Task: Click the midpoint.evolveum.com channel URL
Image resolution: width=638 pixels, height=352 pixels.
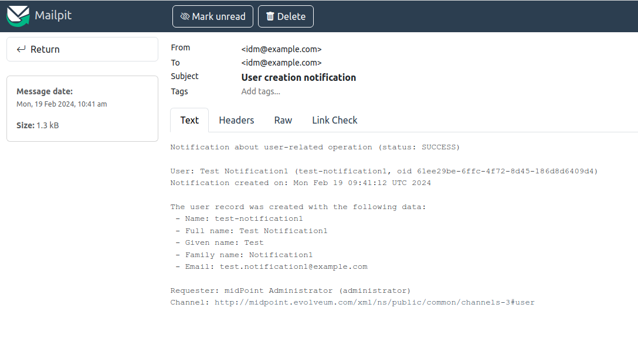Action: [x=374, y=303]
